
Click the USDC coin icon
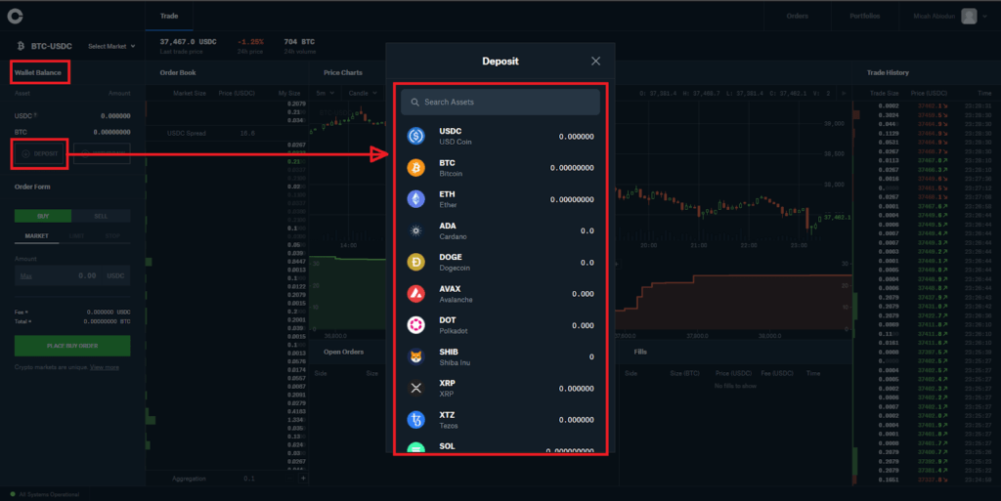tap(415, 136)
